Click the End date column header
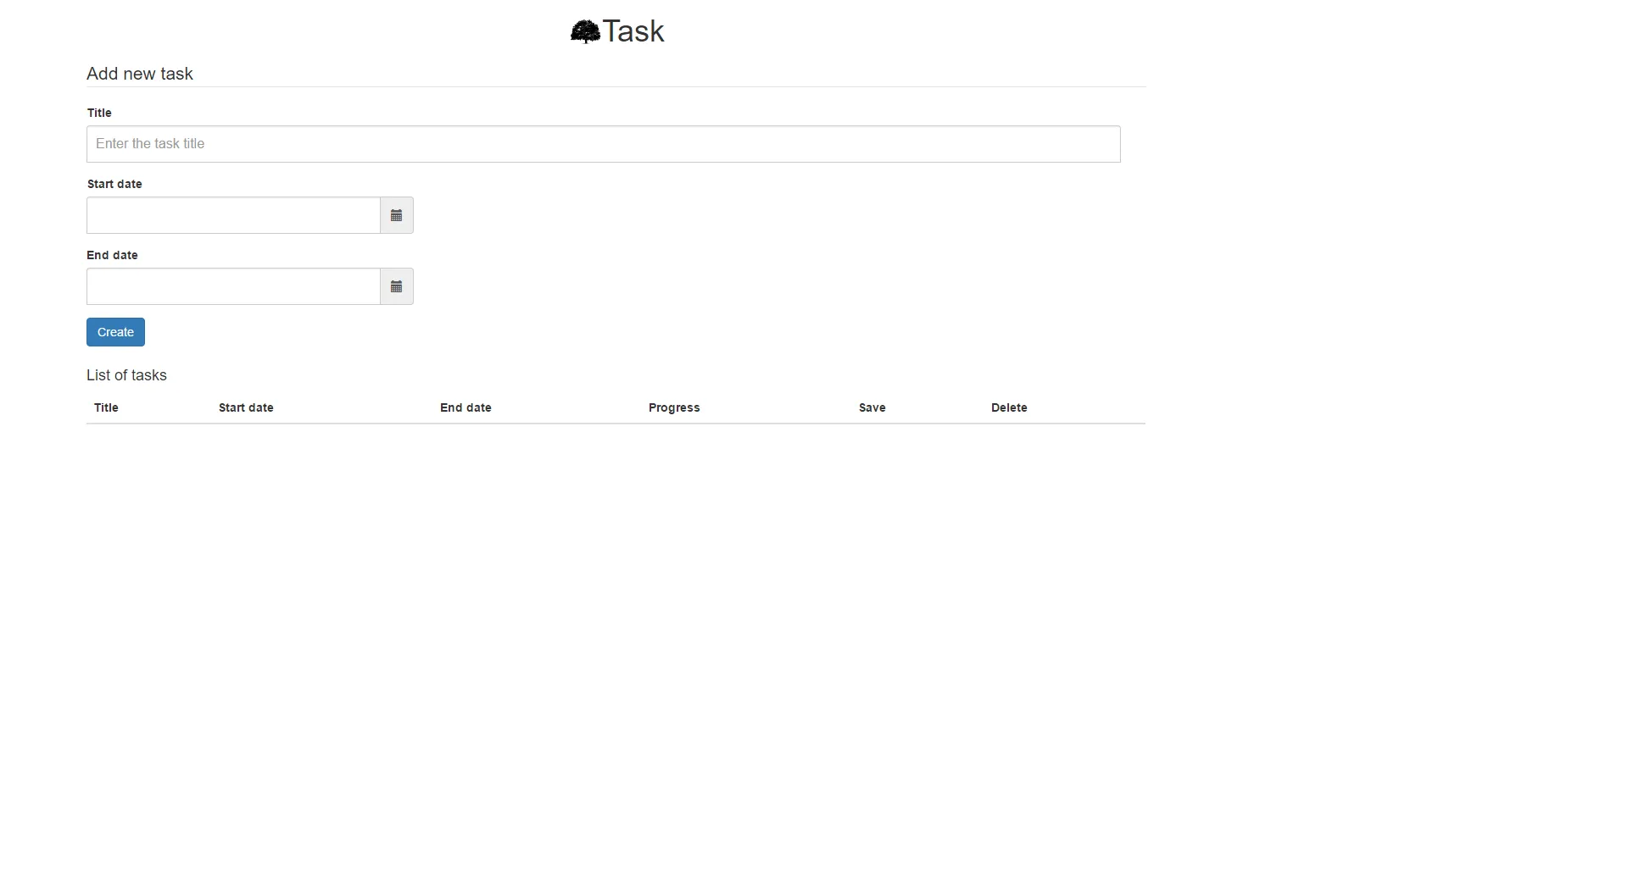The width and height of the screenshot is (1628, 881). pos(466,407)
